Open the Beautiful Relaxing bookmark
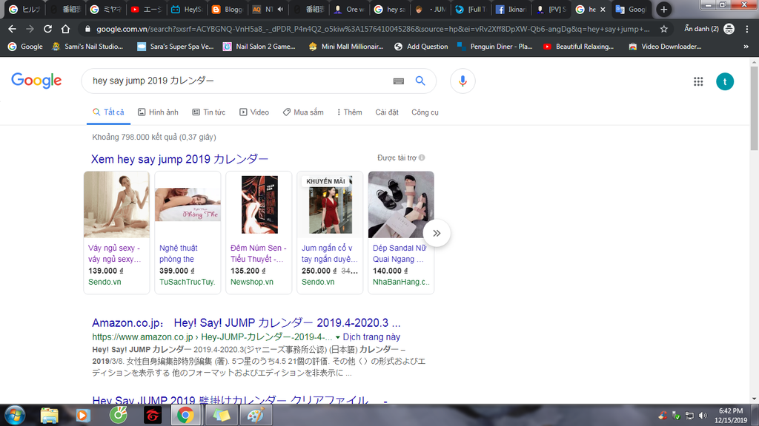The width and height of the screenshot is (759, 426). coord(578,47)
